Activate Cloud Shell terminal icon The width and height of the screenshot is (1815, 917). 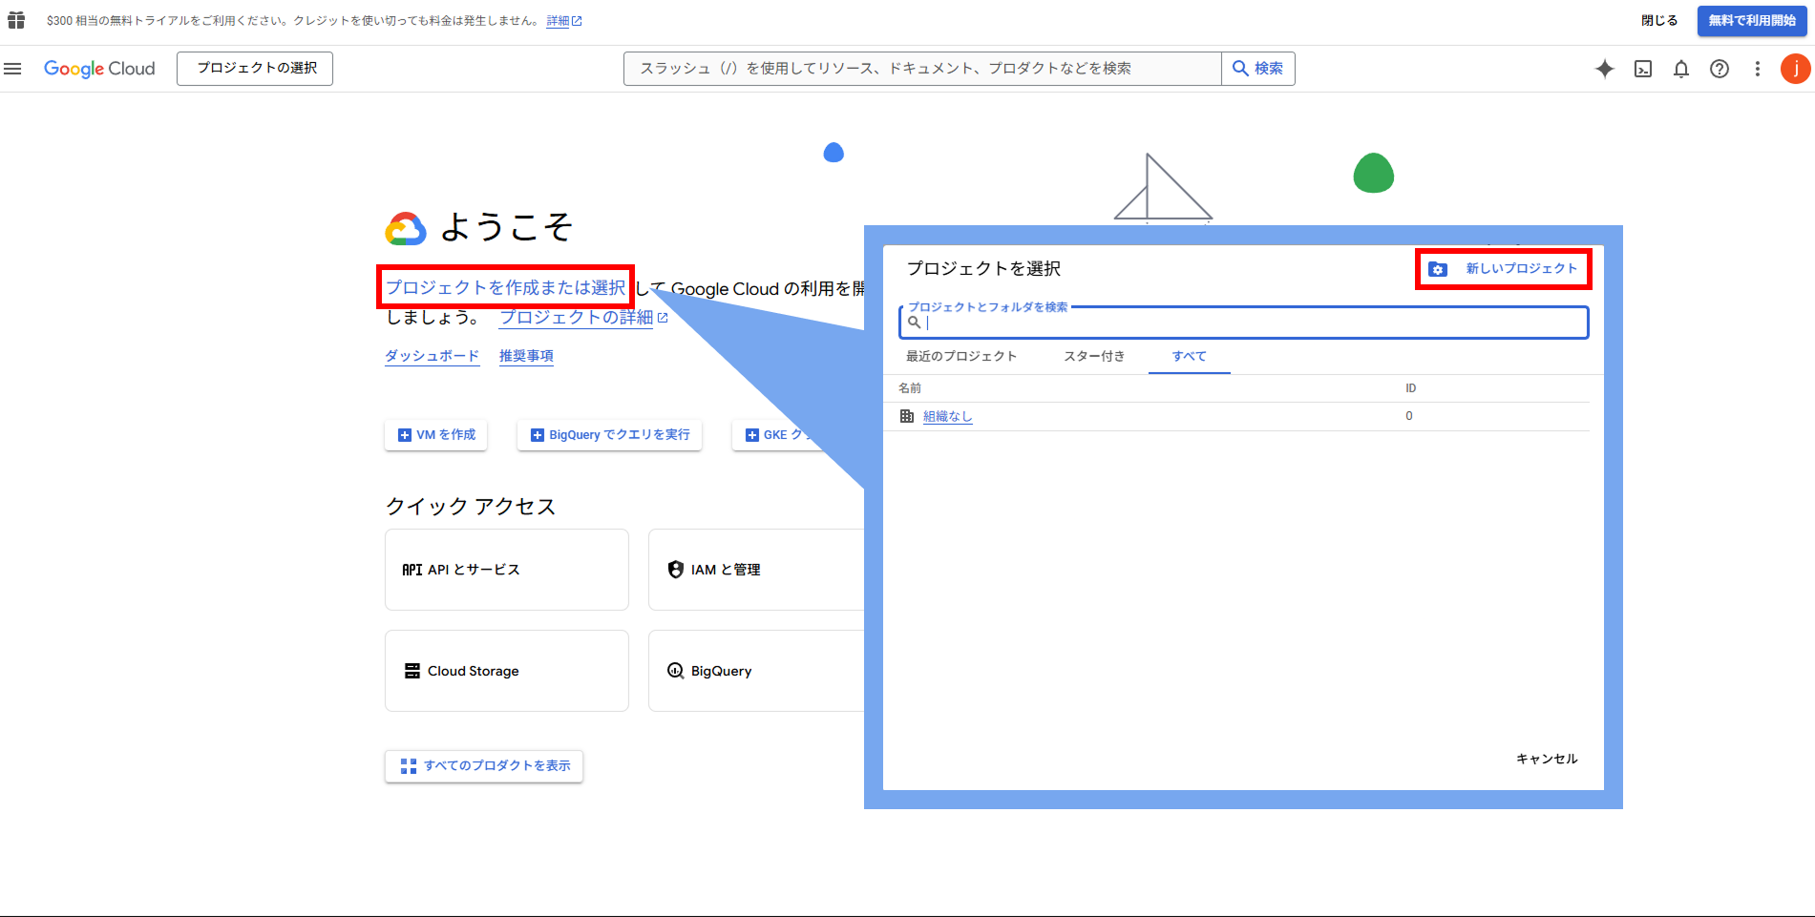pos(1643,69)
